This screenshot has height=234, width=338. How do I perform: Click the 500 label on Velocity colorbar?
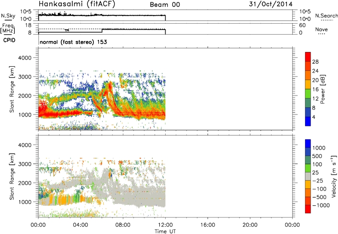317,156
